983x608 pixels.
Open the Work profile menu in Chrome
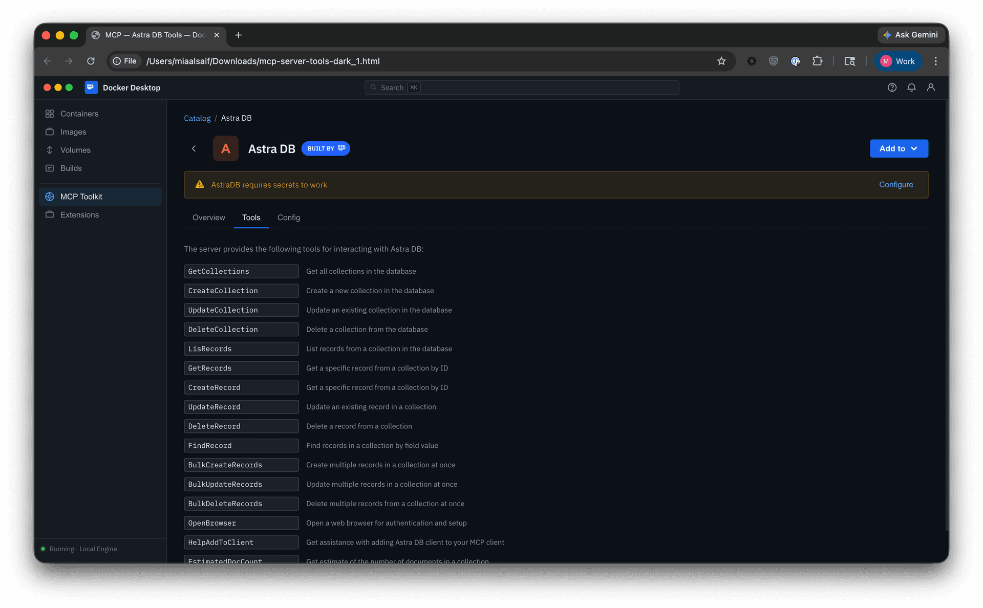tap(897, 61)
